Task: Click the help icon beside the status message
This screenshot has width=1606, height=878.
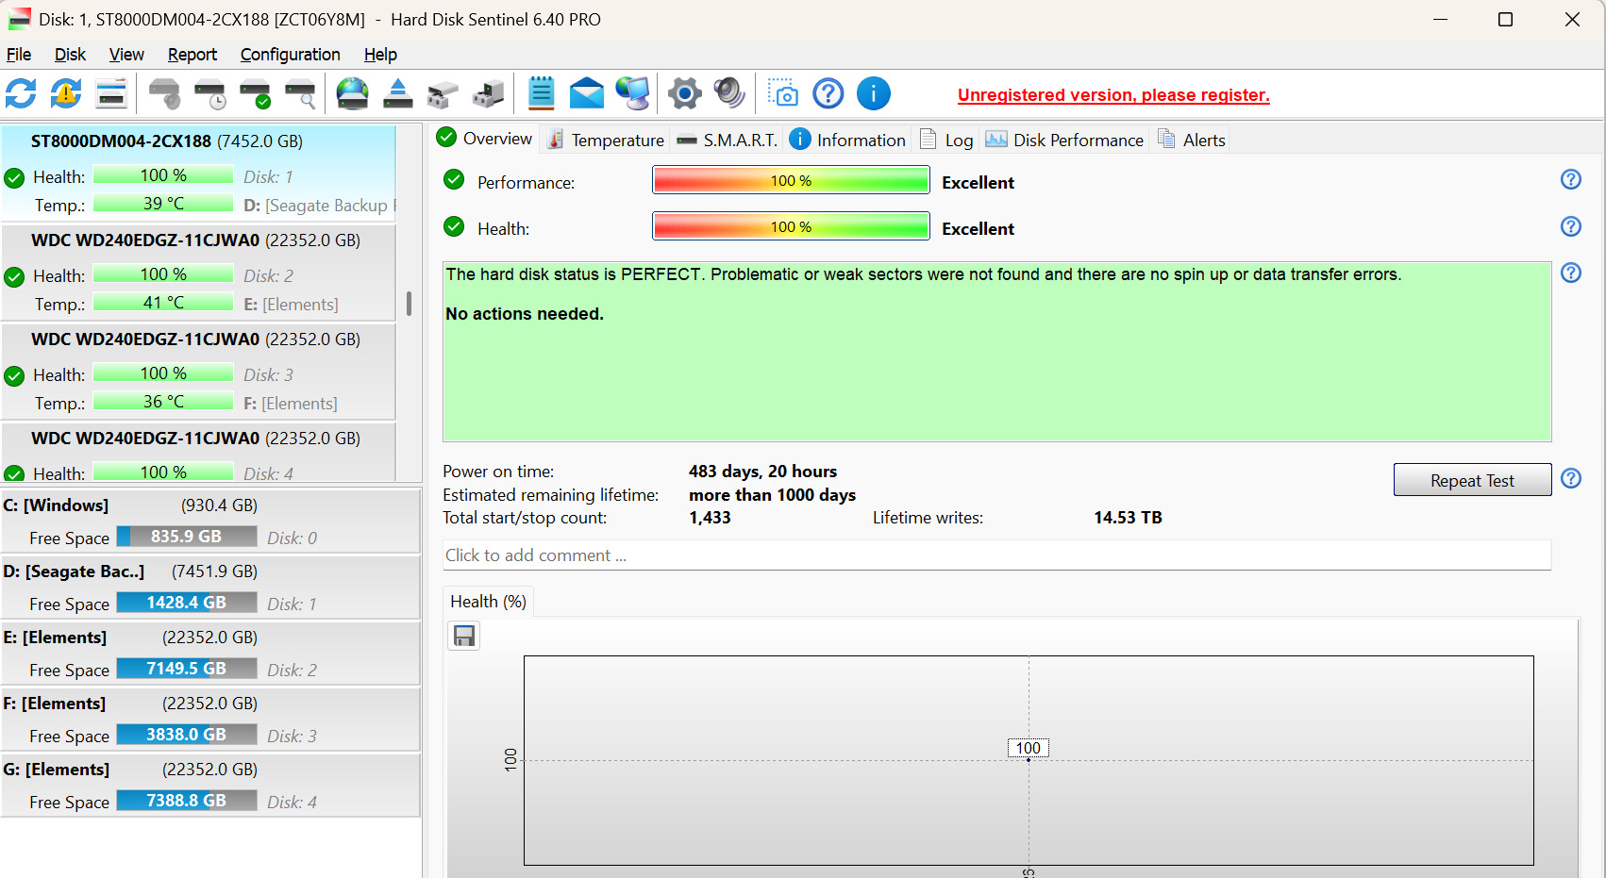Action: pos(1571,273)
